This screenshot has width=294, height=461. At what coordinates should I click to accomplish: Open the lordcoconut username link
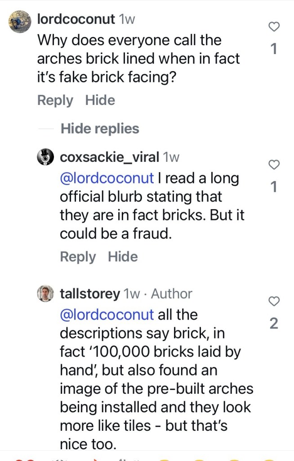[76, 19]
